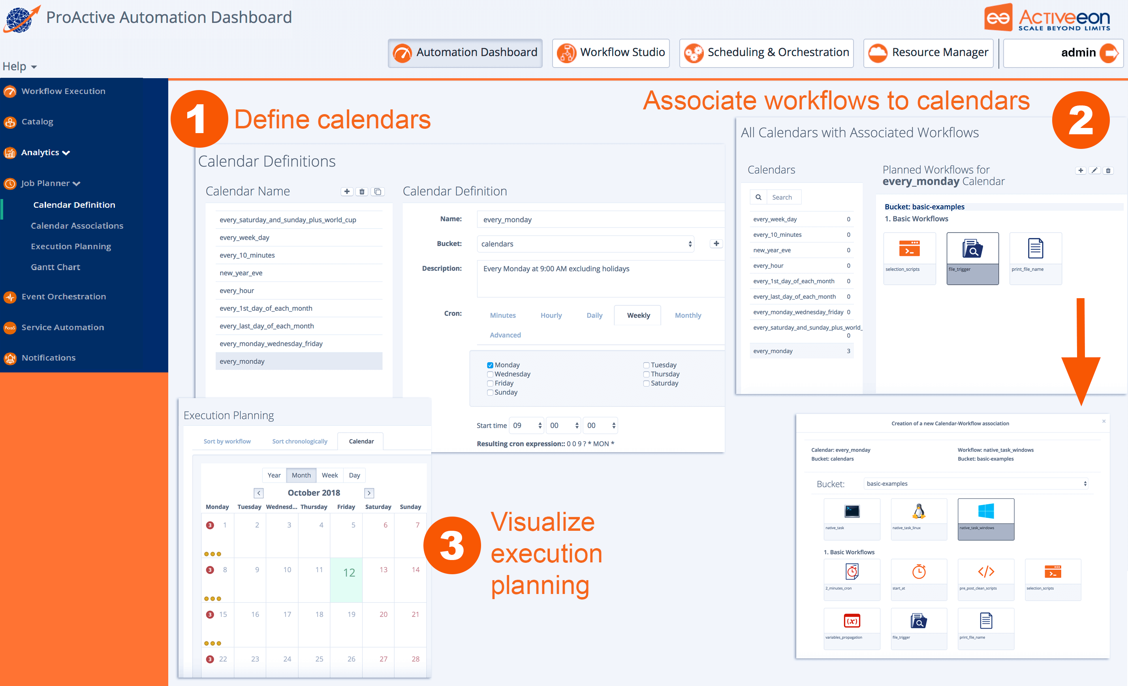
Task: Open Start time hours dropdown
Action: [526, 426]
